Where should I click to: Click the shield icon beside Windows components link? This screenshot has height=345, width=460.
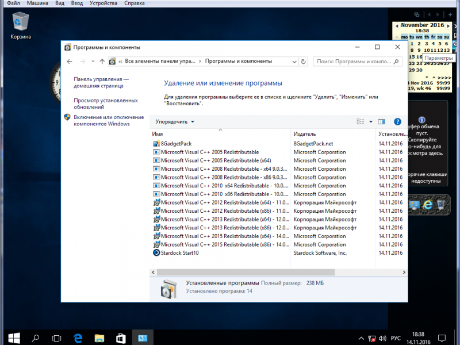[67, 117]
